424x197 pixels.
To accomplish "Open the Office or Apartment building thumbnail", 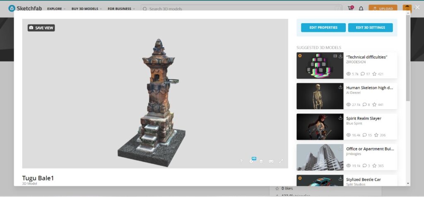I will pos(320,157).
